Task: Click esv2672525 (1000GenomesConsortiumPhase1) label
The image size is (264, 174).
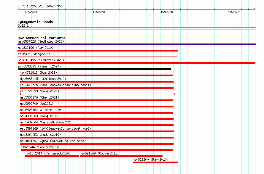Action: 55,85
